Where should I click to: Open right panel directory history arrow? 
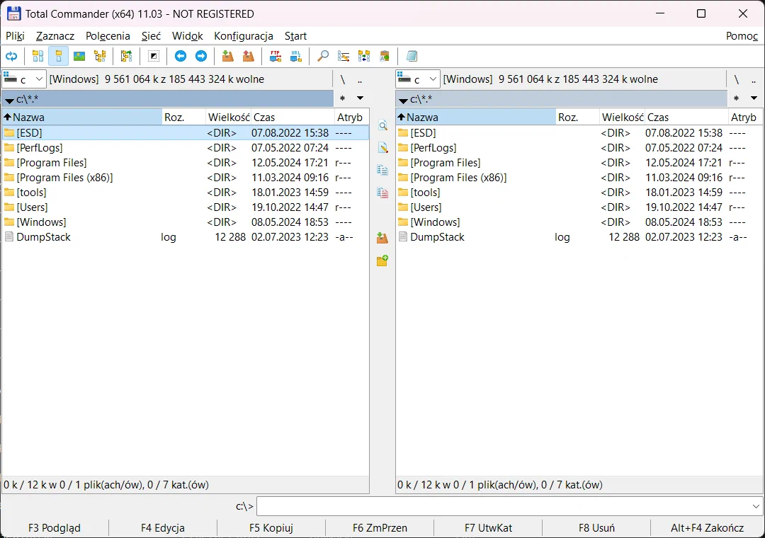click(754, 98)
